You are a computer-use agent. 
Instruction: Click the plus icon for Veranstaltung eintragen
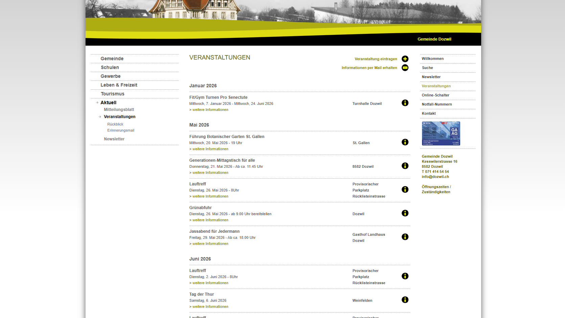[x=405, y=59]
